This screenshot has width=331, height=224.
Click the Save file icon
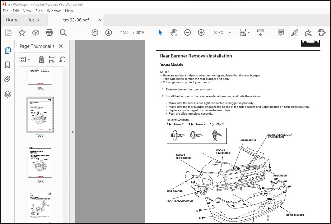pyautogui.click(x=8, y=33)
